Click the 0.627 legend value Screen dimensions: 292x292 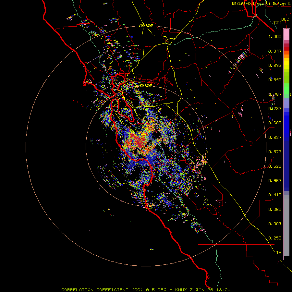(275, 138)
